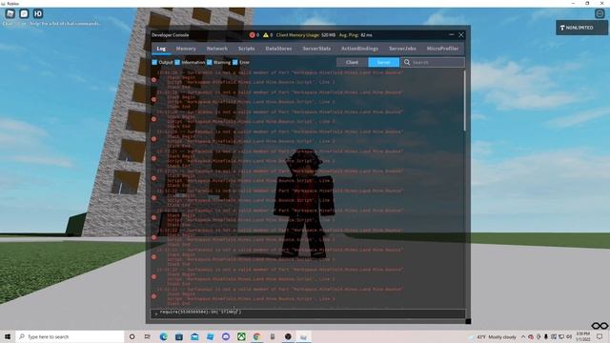Select the Client log view button
The width and height of the screenshot is (610, 343).
click(352, 62)
